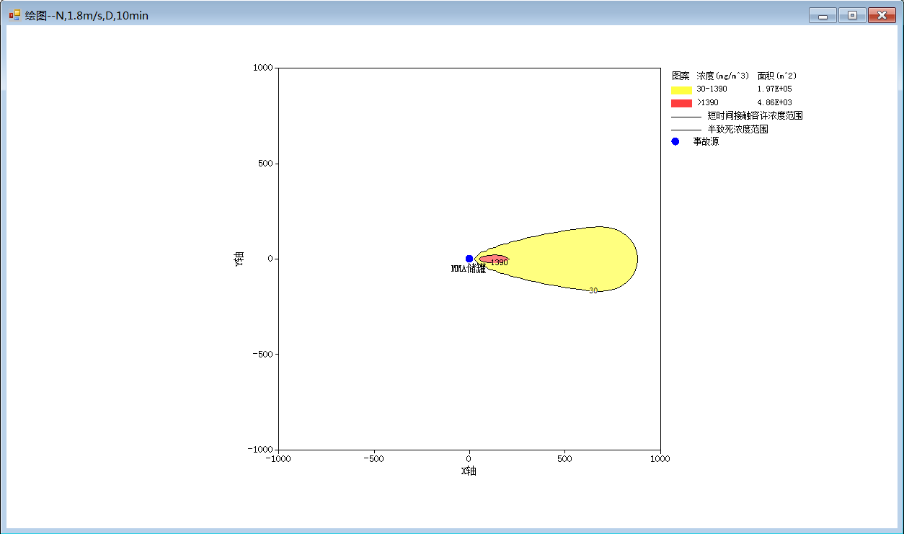
Task: Click the window title 绘图--N,1.8m/s,D,10min
Action: [87, 15]
